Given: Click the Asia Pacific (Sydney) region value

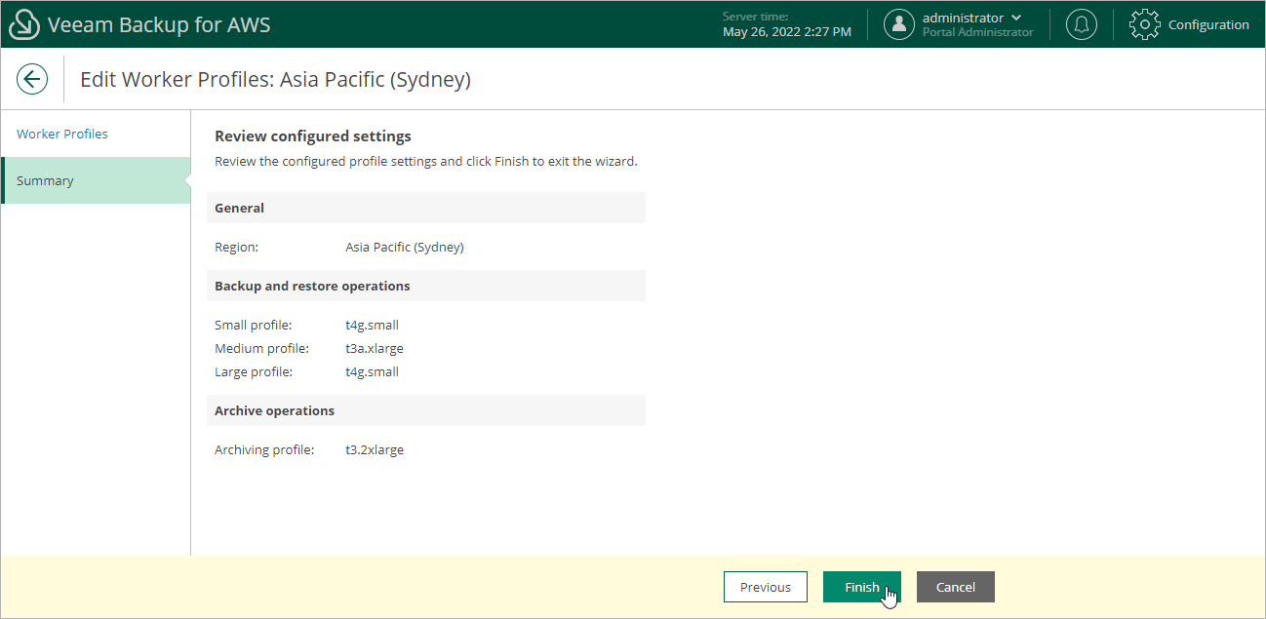Looking at the screenshot, I should pos(405,247).
